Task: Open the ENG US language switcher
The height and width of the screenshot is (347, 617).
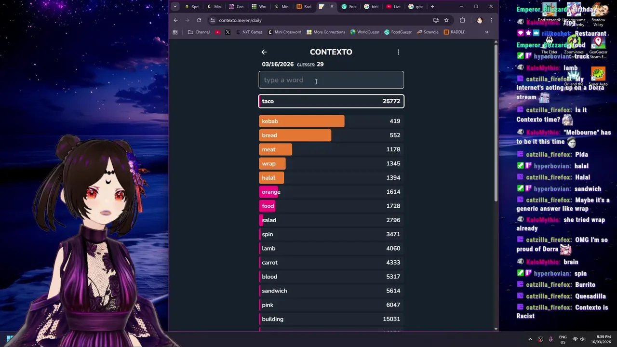Action: point(563,339)
